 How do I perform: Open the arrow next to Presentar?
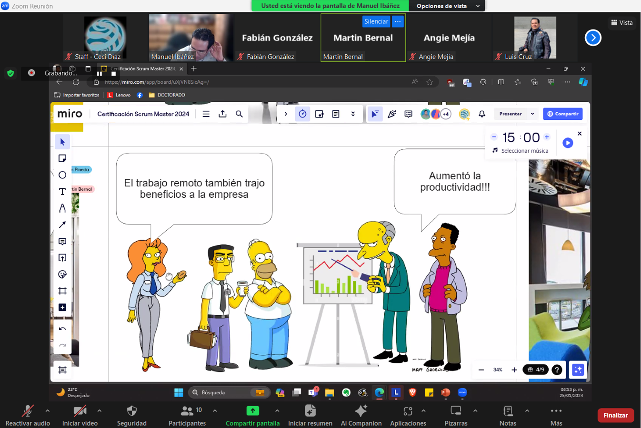coord(532,114)
